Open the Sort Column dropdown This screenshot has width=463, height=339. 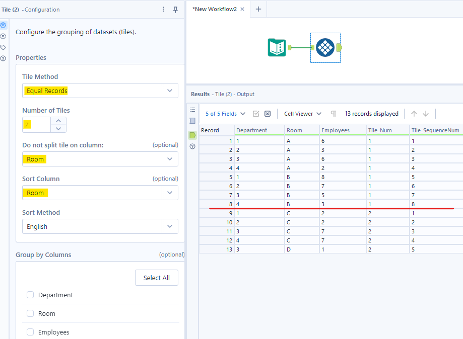tap(100, 193)
